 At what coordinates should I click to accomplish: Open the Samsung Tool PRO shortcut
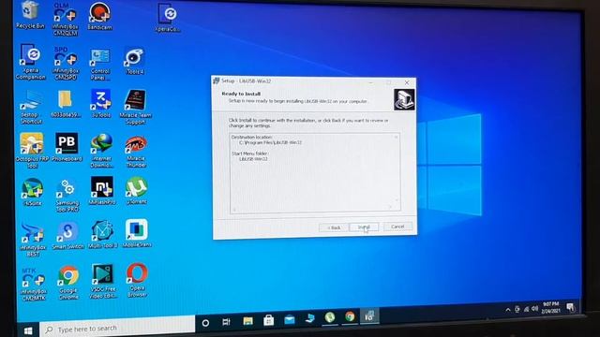[x=67, y=196]
